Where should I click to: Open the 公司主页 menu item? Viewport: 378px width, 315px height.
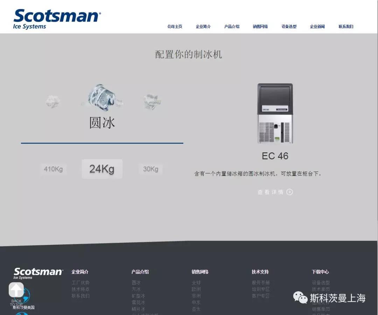(x=175, y=27)
